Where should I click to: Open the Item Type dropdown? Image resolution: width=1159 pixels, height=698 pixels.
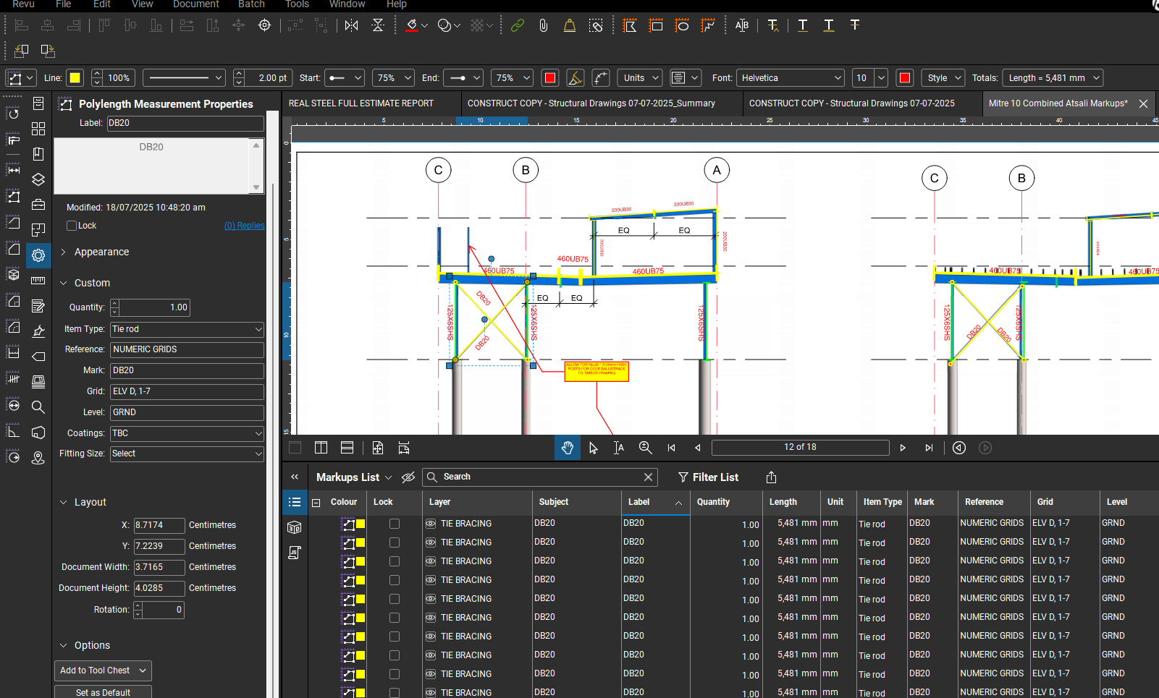pos(187,329)
